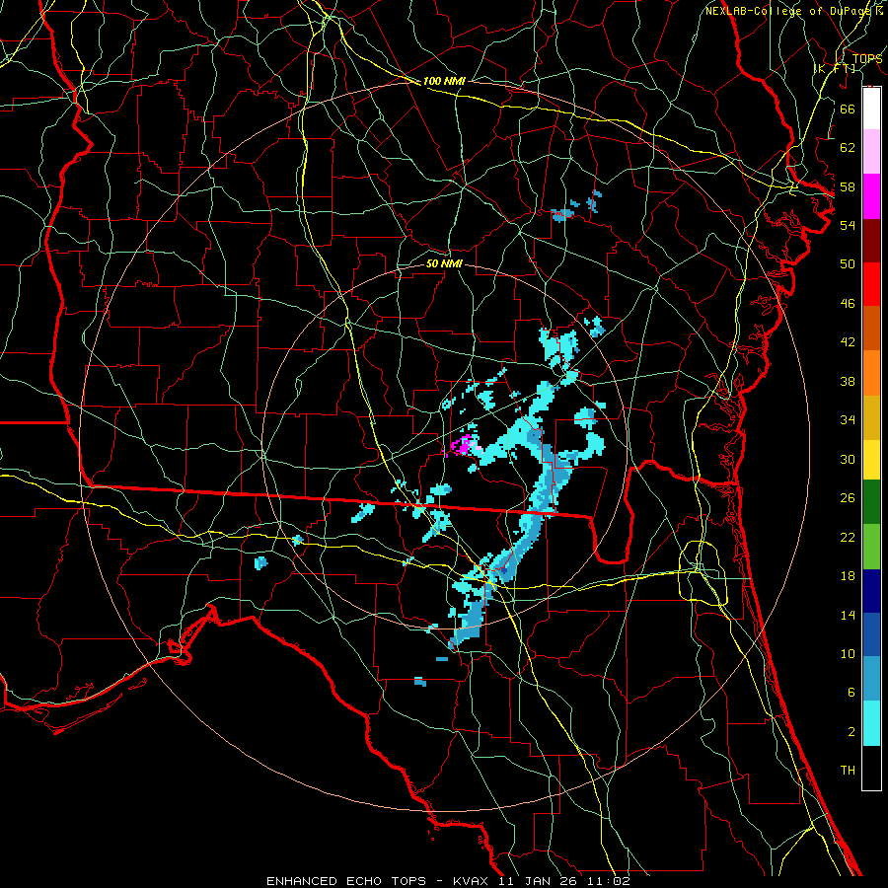
Task: Click the white swatch in the tops legend
Action: 871,109
